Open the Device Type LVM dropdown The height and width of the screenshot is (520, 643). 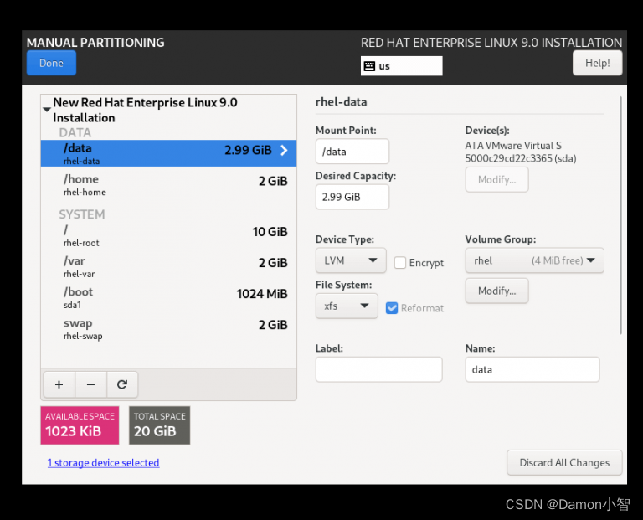coord(351,260)
